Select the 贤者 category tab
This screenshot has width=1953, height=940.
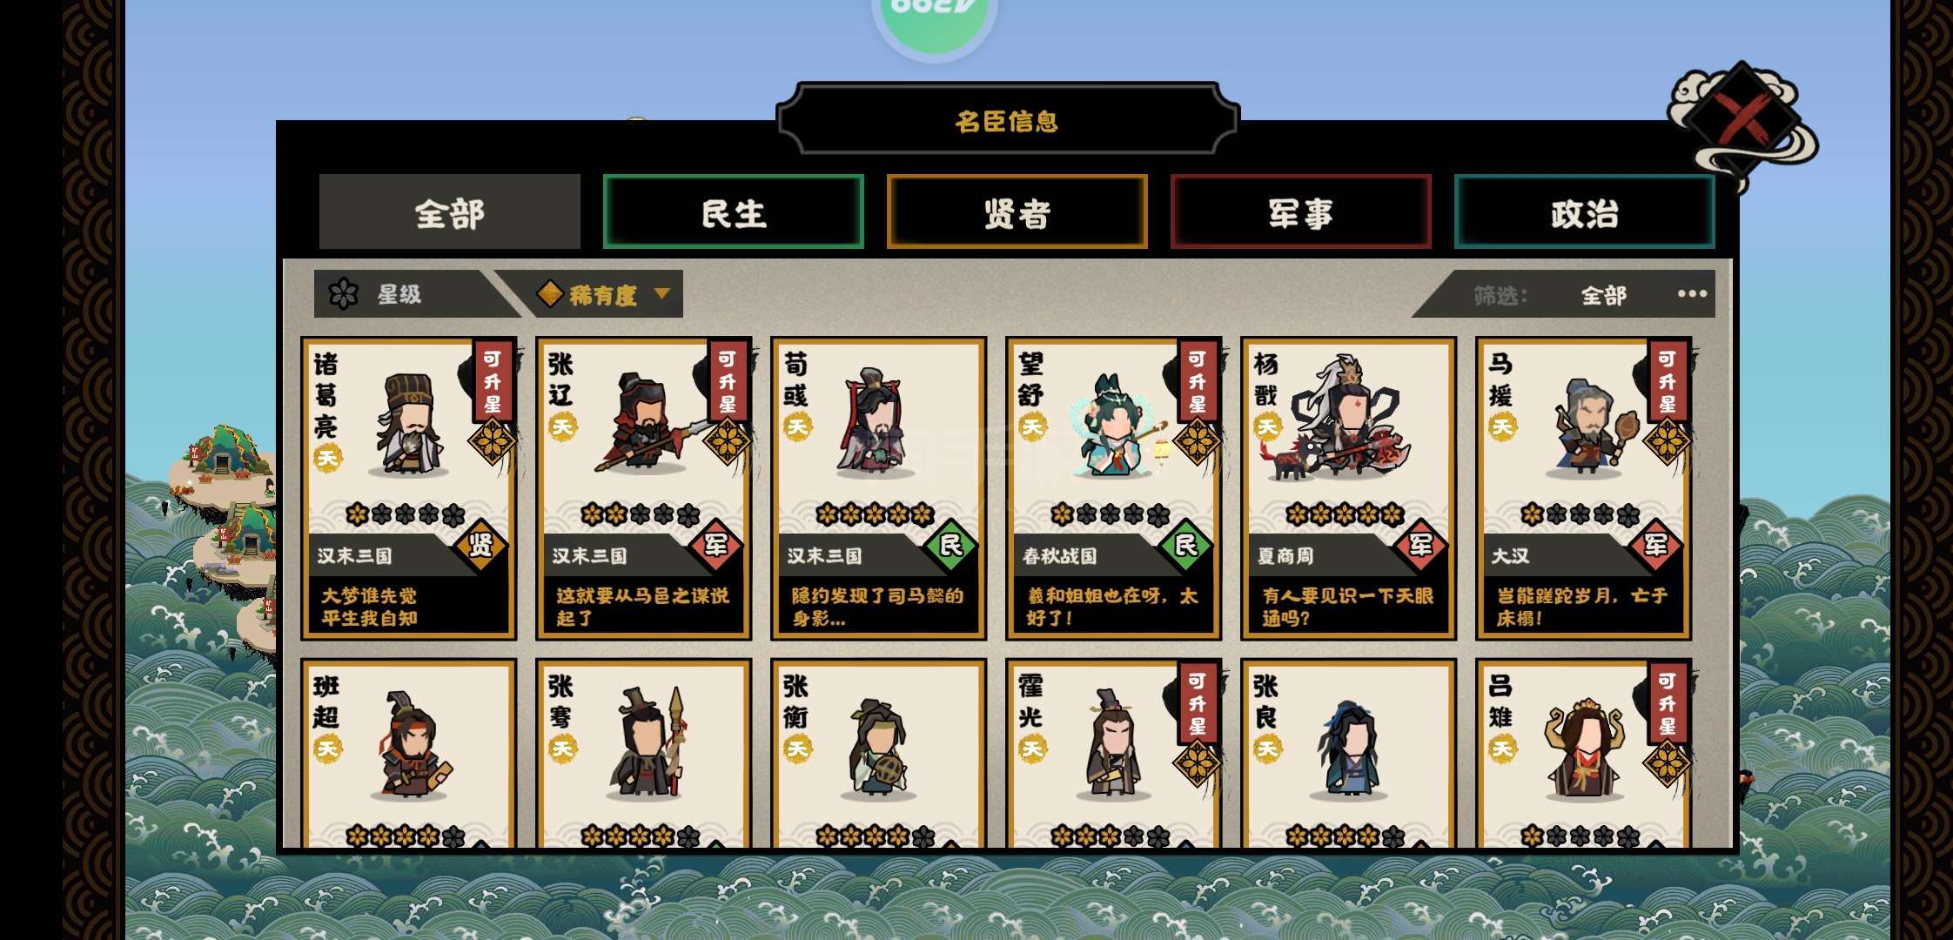pos(1017,212)
